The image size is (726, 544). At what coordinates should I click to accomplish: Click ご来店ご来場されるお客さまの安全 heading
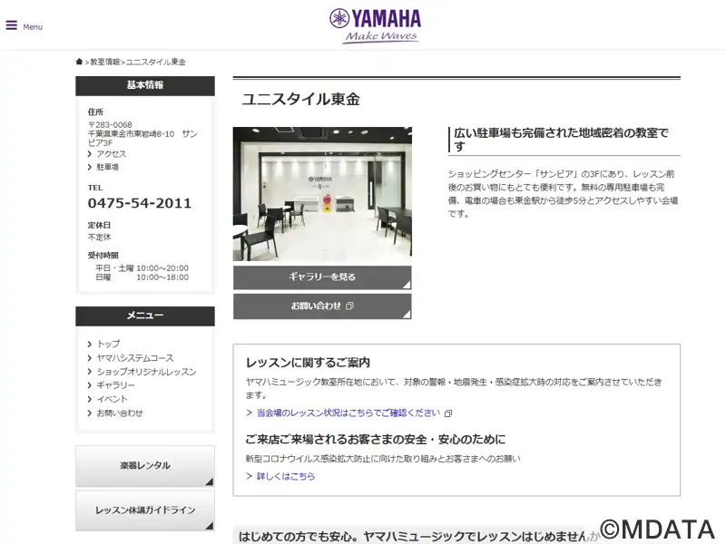[x=376, y=440]
